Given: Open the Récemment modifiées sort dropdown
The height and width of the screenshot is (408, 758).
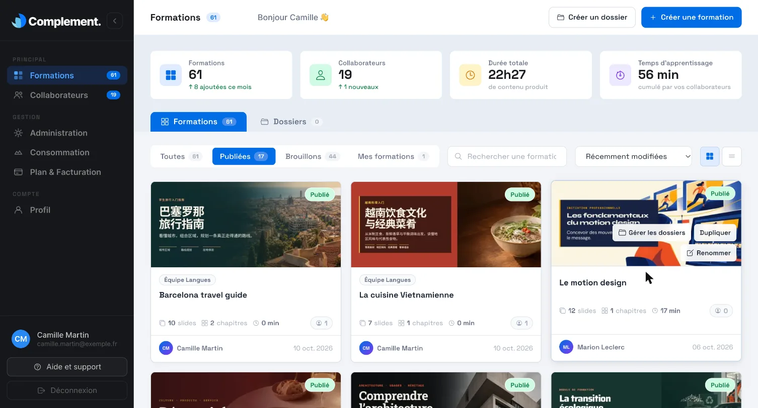Looking at the screenshot, I should point(634,156).
